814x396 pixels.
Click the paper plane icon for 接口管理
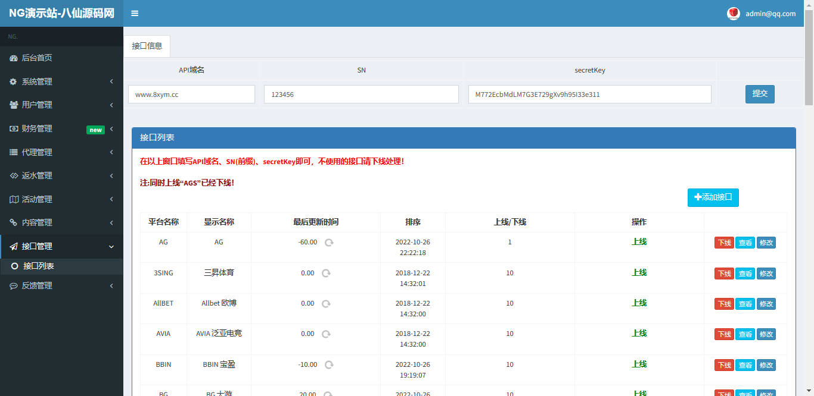click(13, 246)
